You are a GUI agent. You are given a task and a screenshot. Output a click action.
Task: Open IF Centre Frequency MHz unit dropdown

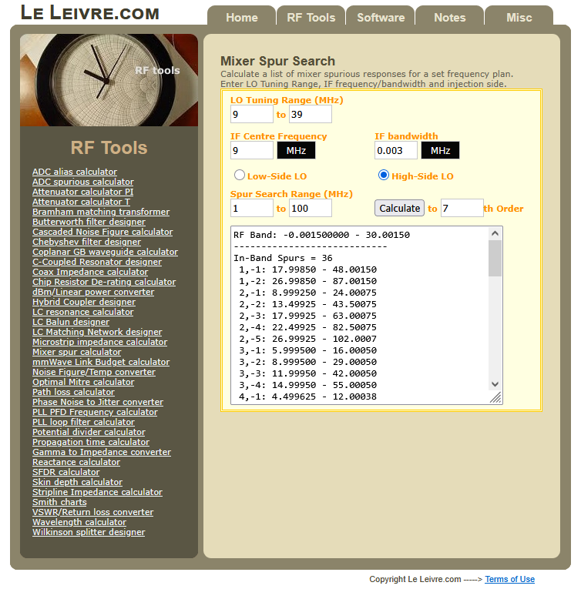click(296, 150)
